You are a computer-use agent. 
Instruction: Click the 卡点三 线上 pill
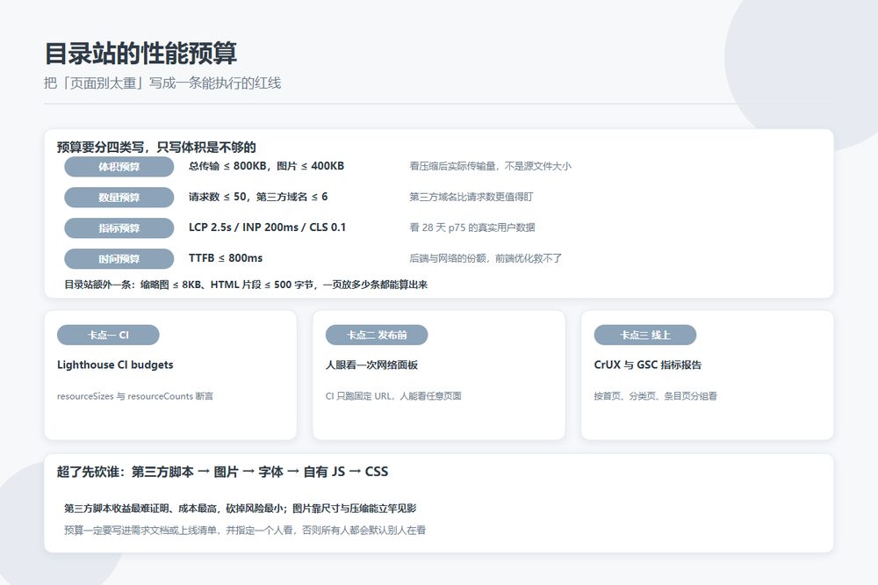(x=645, y=335)
